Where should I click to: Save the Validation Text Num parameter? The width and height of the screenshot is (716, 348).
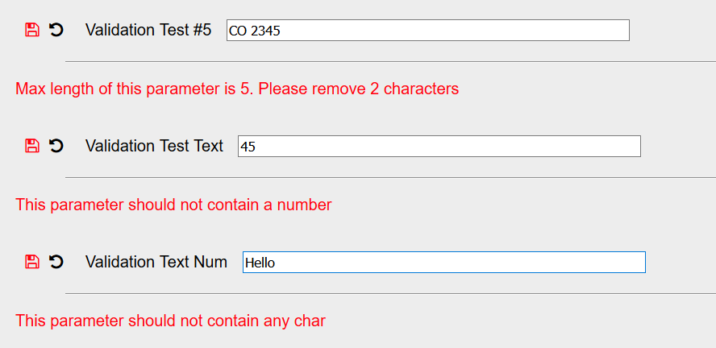32,262
